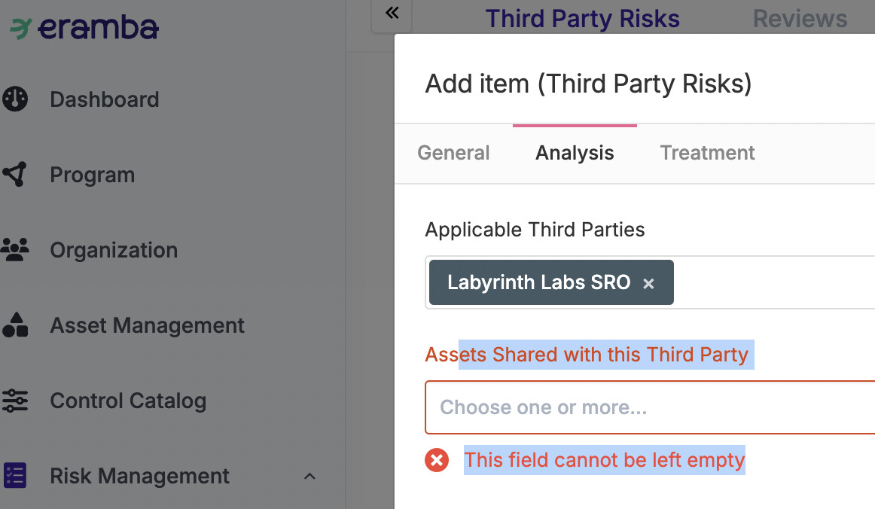Switch to the Treatment tab
Image resolution: width=875 pixels, height=509 pixels.
pyautogui.click(x=708, y=153)
